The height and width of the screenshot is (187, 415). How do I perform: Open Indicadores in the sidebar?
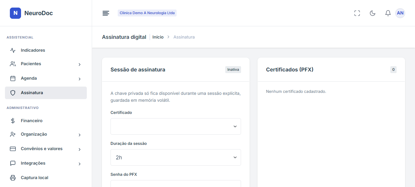point(46,50)
